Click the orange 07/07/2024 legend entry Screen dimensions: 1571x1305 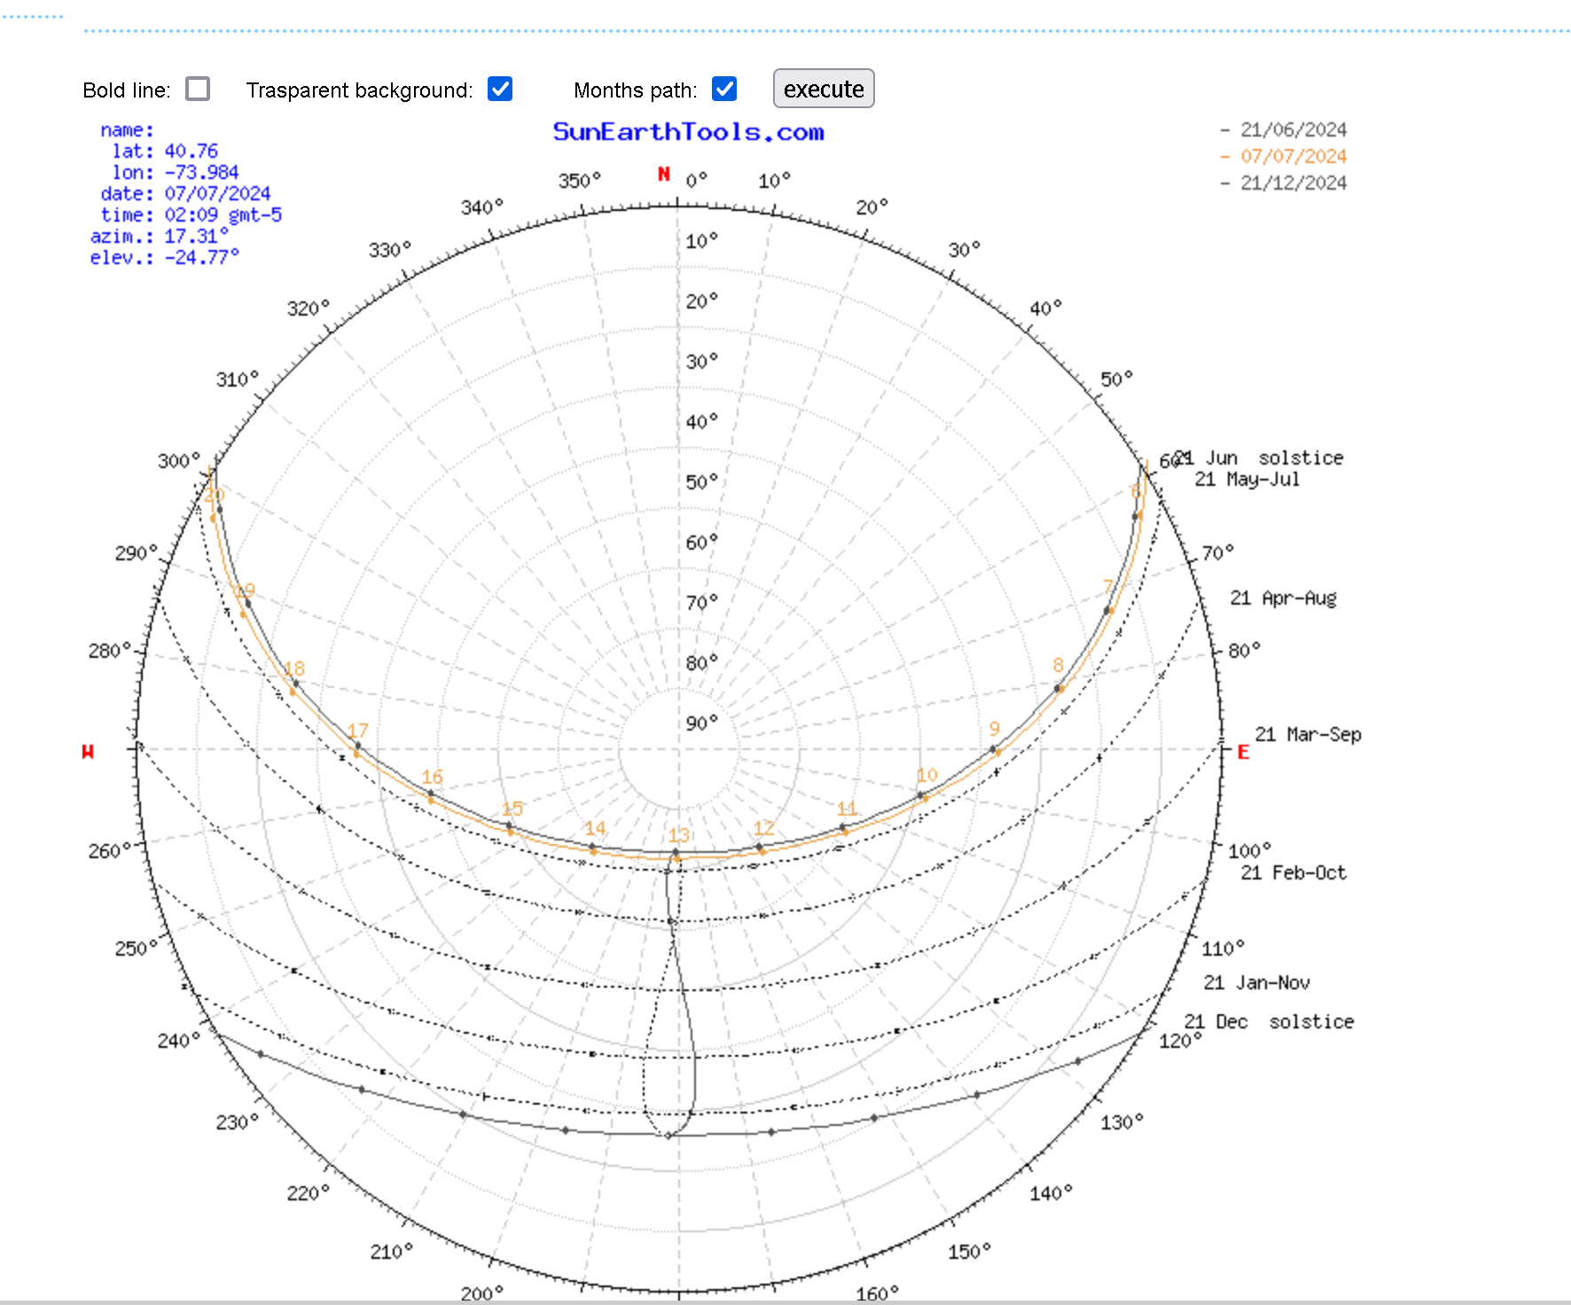coord(1294,156)
